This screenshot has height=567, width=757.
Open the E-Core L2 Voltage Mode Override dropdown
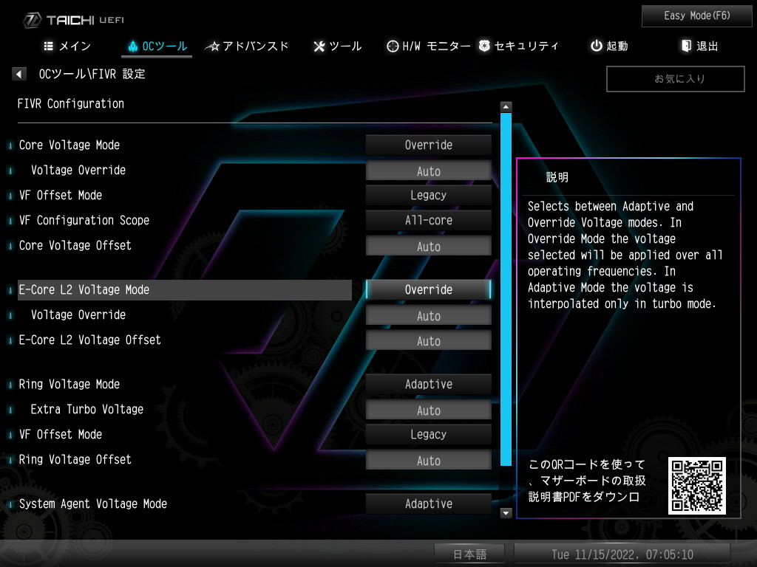429,289
